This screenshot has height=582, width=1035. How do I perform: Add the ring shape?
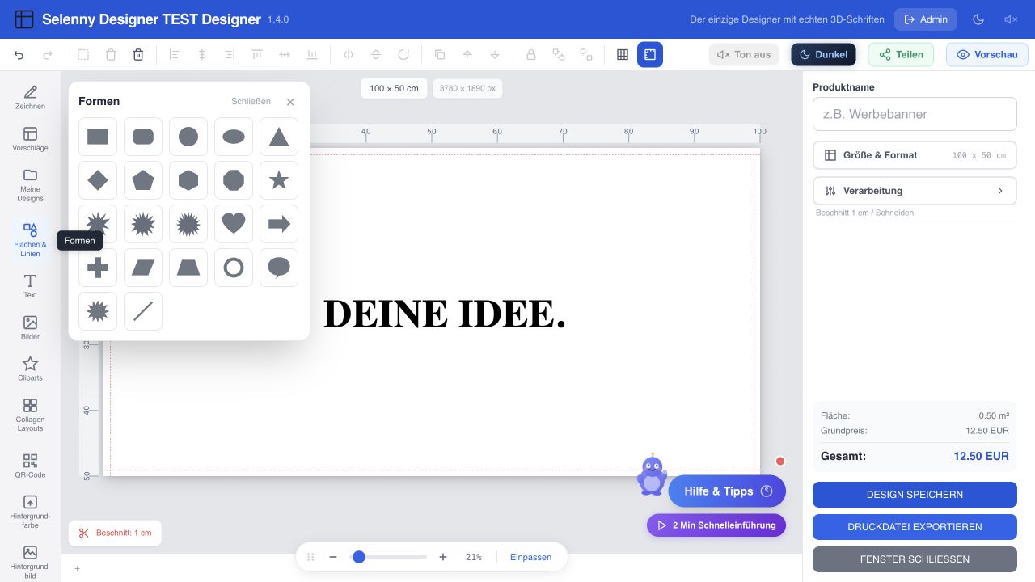pos(234,268)
